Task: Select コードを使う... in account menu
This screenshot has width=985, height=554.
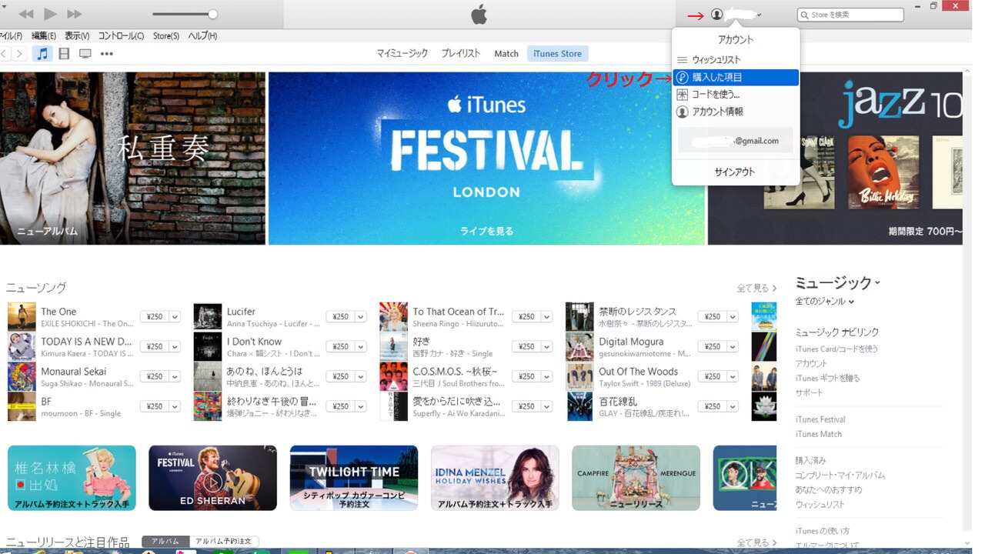Action: coord(736,95)
